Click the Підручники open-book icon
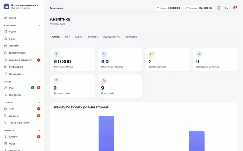 [x=6, y=67]
